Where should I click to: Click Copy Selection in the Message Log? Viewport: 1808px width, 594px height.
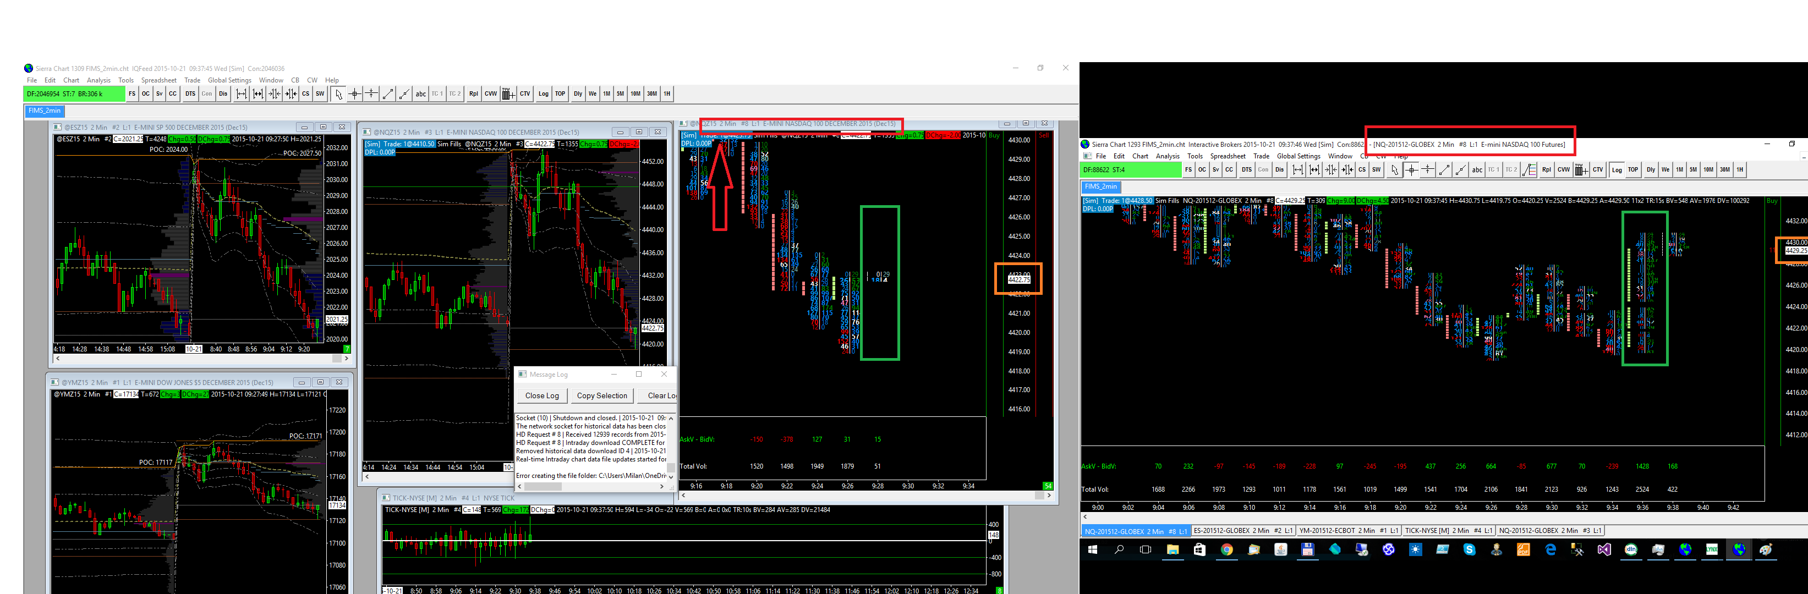coord(601,395)
